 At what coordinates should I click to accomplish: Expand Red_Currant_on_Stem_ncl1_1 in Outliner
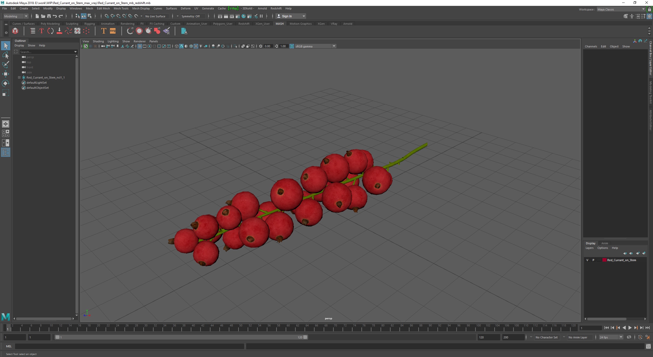[x=19, y=78]
